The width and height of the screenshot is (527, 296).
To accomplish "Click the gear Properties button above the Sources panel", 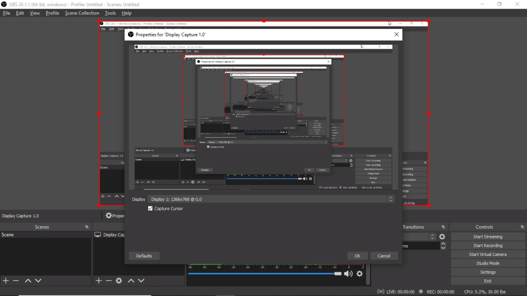I will pyautogui.click(x=115, y=215).
